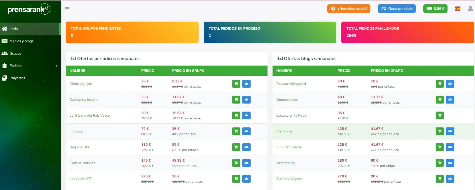The height and width of the screenshot is (190, 475).
Task: Click group icon for Revista Vikinguard
Action: coord(450,84)
